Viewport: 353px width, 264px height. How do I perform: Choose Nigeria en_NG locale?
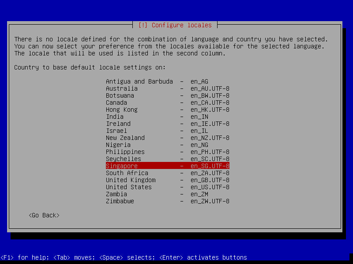pyautogui.click(x=168, y=145)
